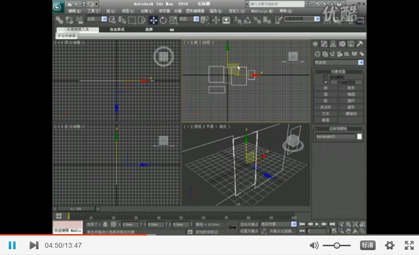Click the 3ds Max application logo button

coord(58,7)
